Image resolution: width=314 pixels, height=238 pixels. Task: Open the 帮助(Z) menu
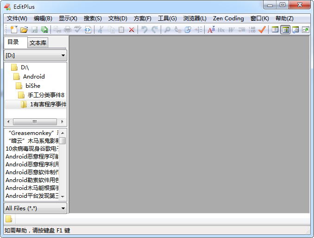pyautogui.click(x=284, y=18)
